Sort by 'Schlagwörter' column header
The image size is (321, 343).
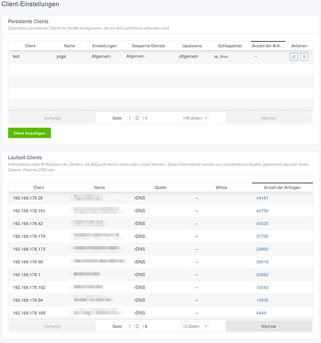[x=230, y=46]
